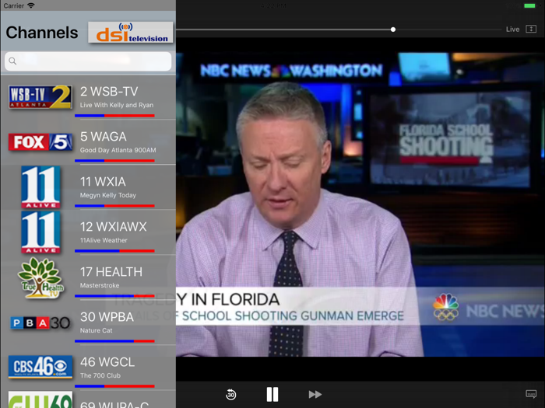Click 11Alive Weather program title
Screen dimensions: 545x408
coord(104,240)
